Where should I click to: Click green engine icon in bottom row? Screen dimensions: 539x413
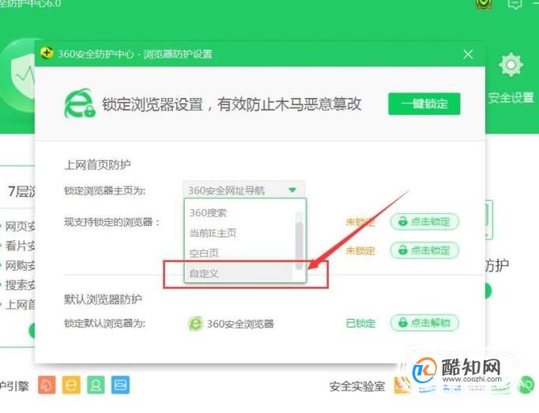click(x=96, y=385)
